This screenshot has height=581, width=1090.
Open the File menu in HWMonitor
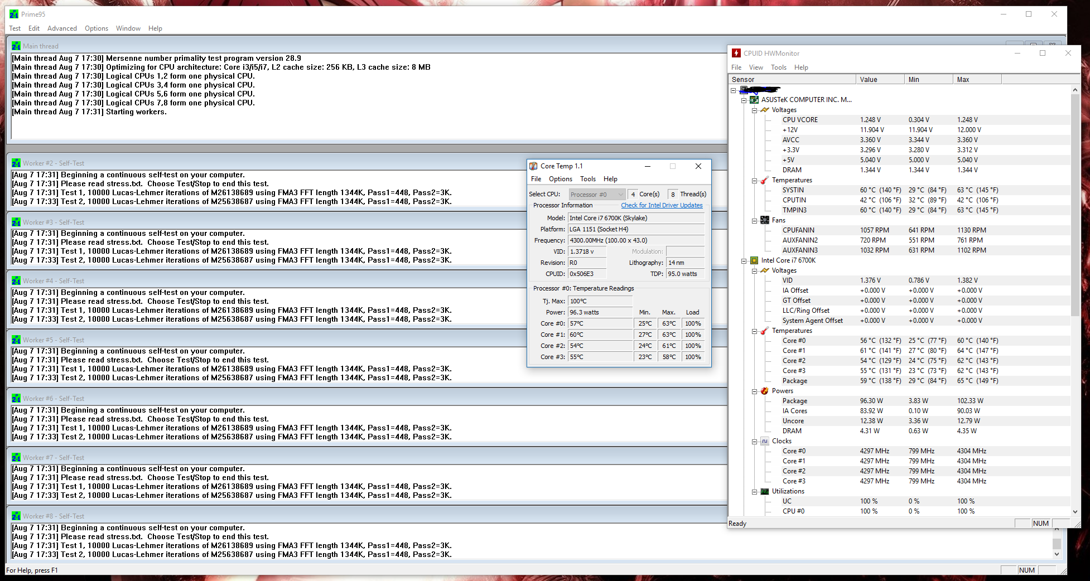[736, 67]
